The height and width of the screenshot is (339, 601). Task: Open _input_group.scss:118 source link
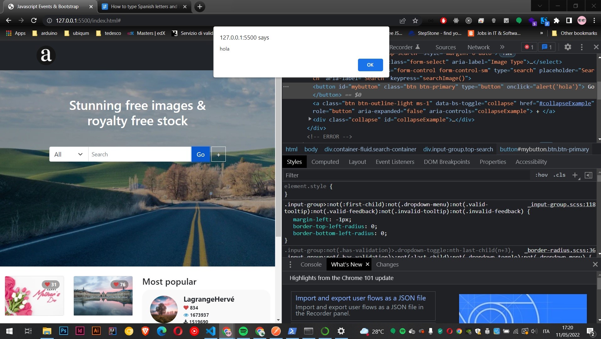tap(561, 204)
